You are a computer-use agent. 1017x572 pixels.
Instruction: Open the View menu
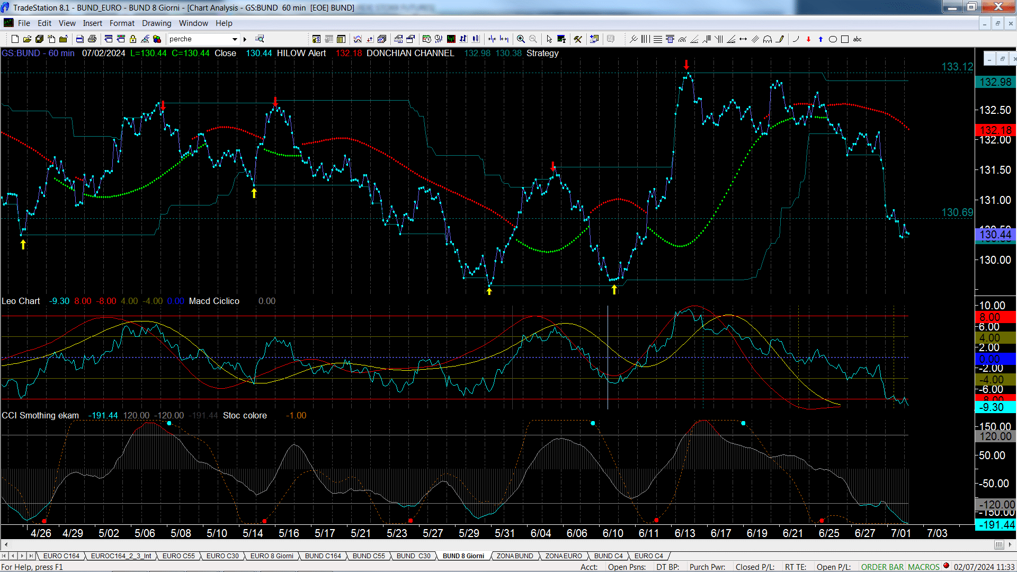[x=67, y=23]
